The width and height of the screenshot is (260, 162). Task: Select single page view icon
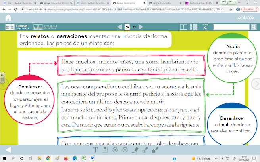click(183, 27)
